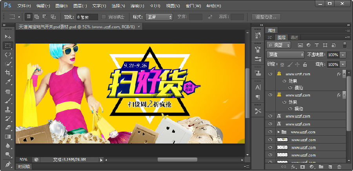
Task: Click the Add layer mask icon
Action: (x=302, y=167)
